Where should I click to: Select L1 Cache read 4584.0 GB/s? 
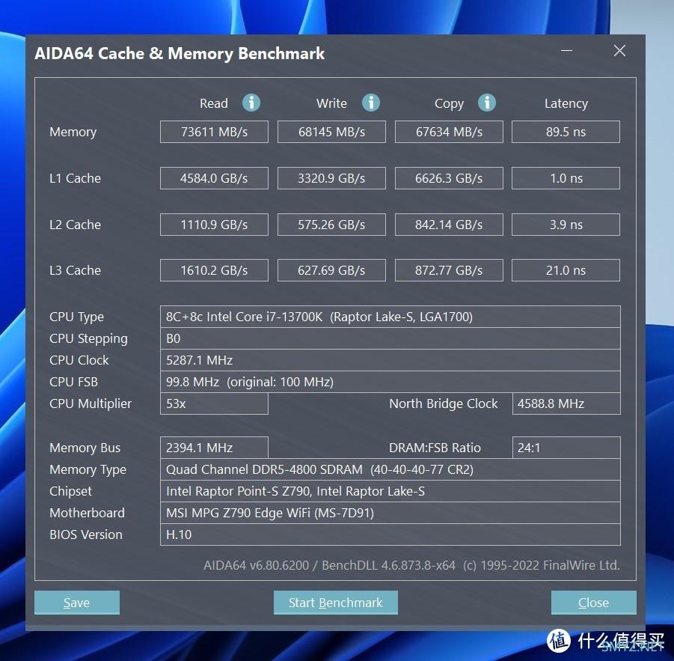[x=214, y=178]
